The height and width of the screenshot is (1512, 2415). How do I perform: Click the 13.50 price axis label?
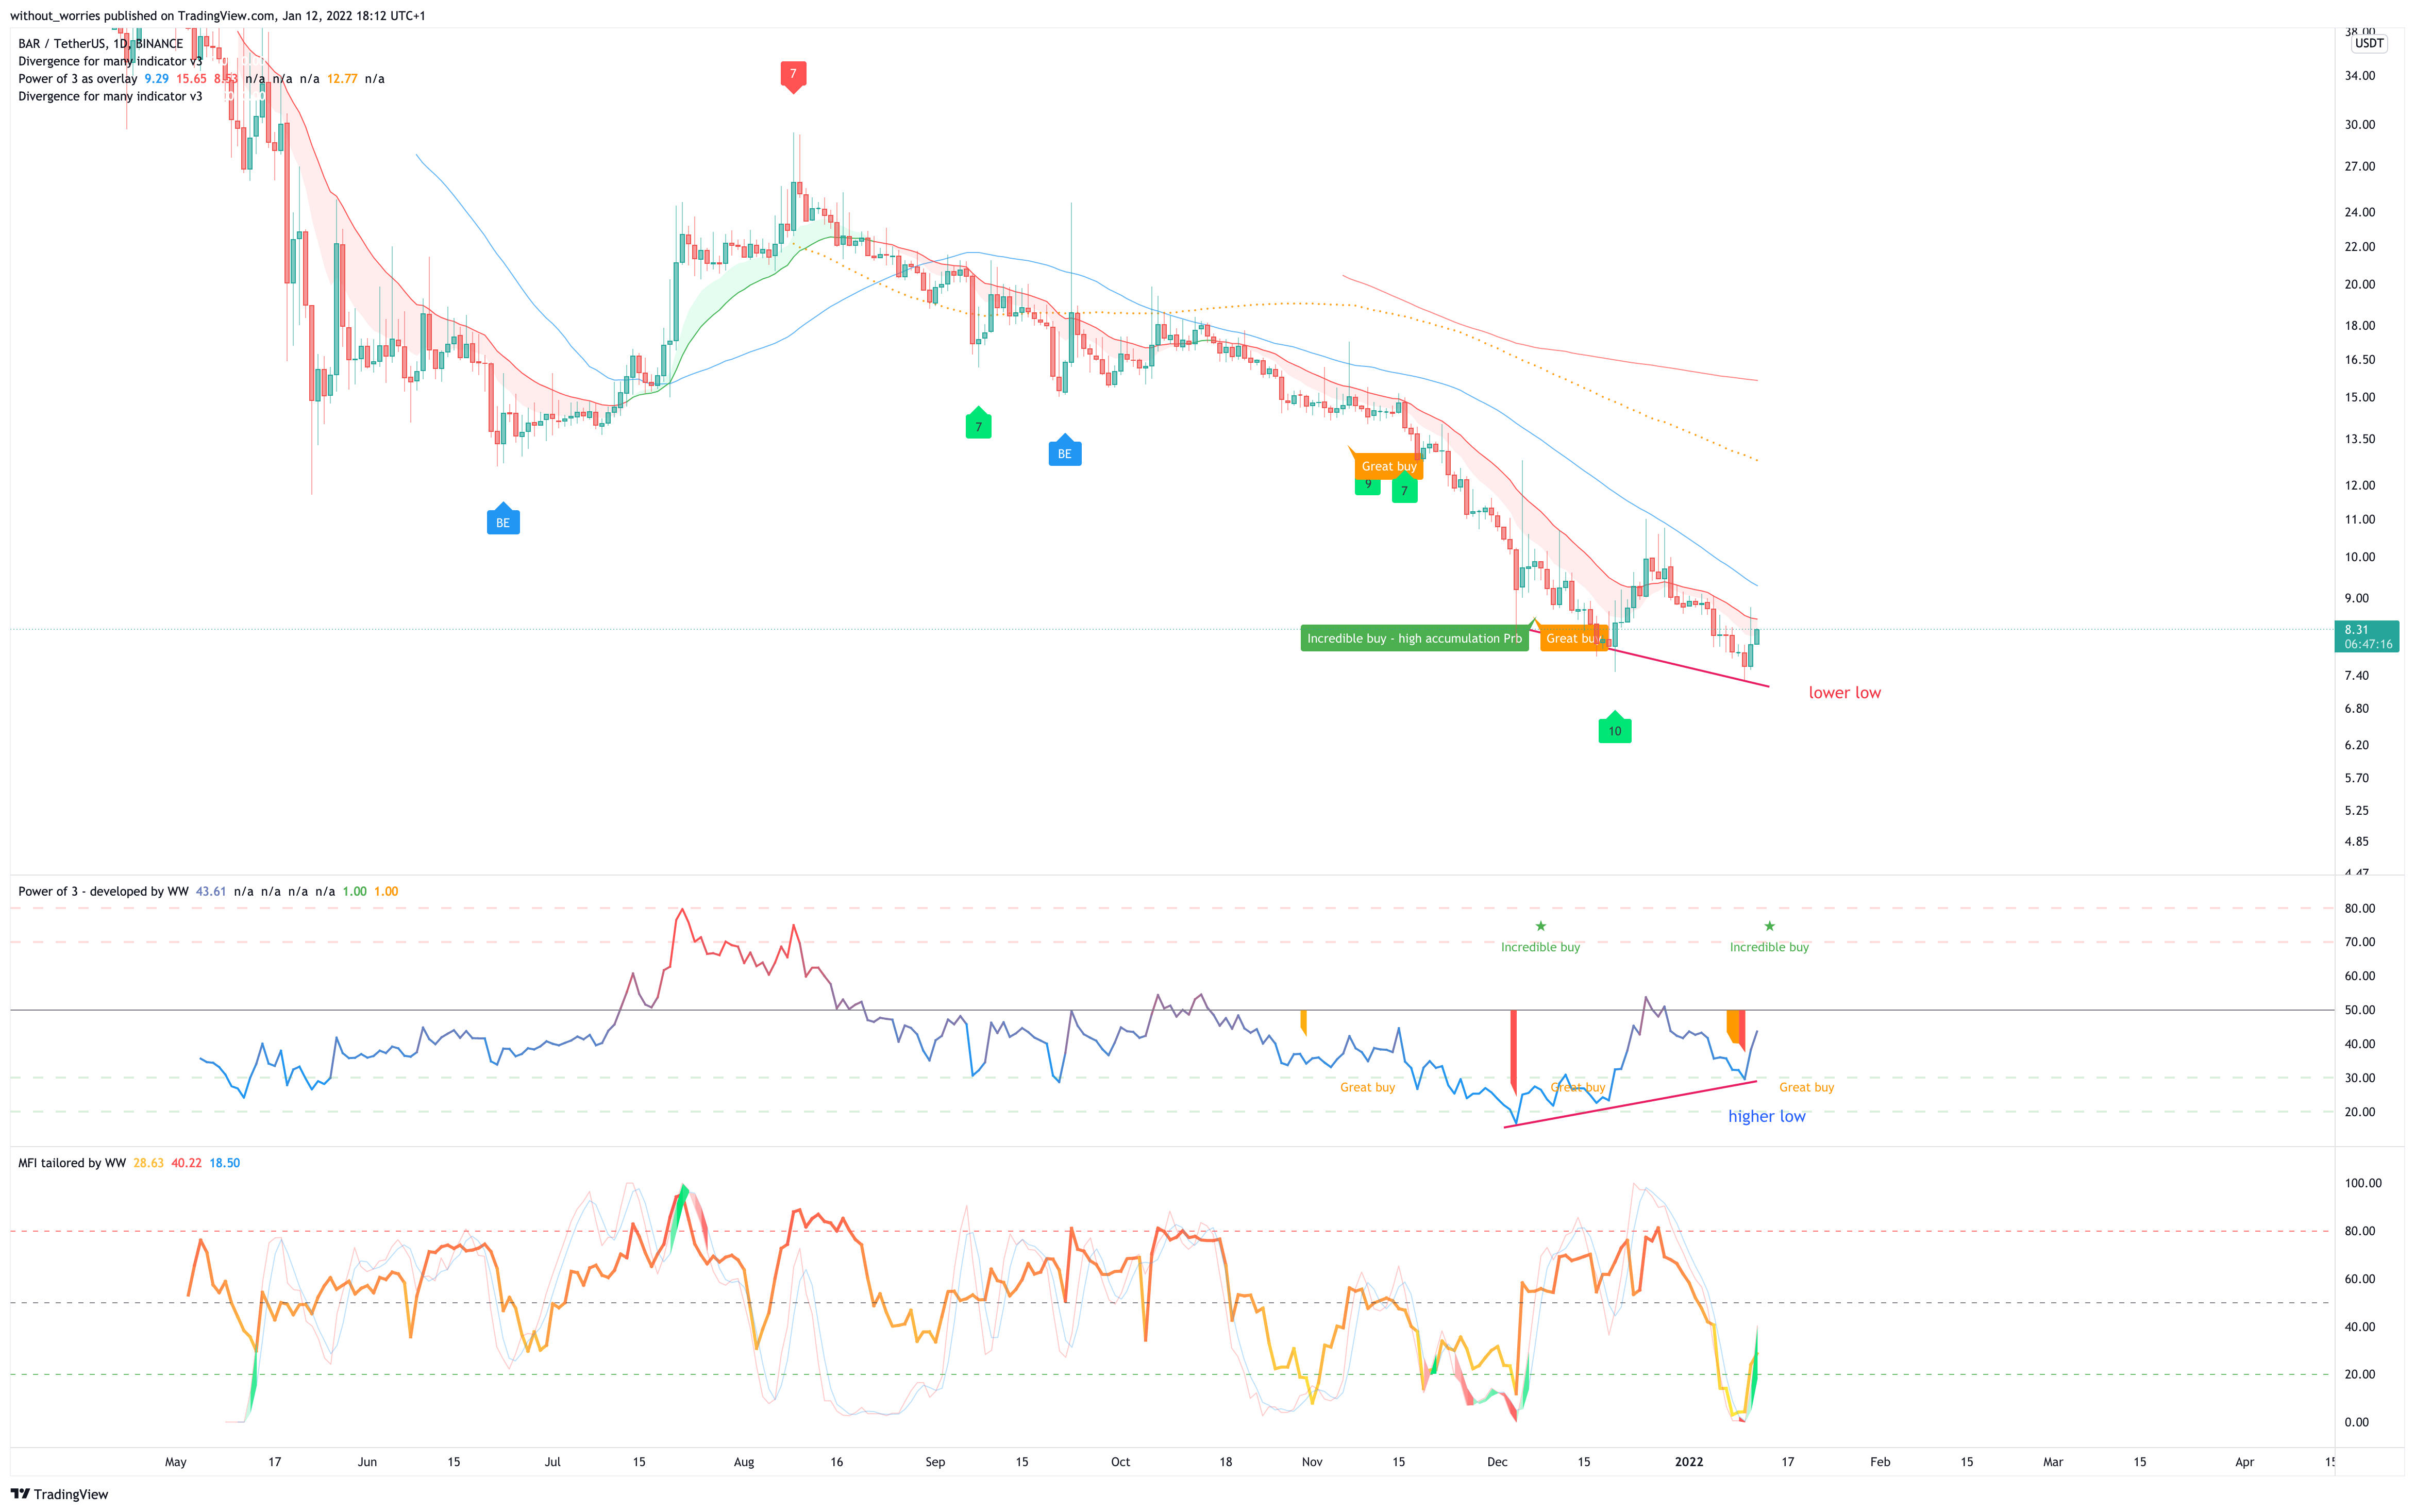(x=2359, y=439)
